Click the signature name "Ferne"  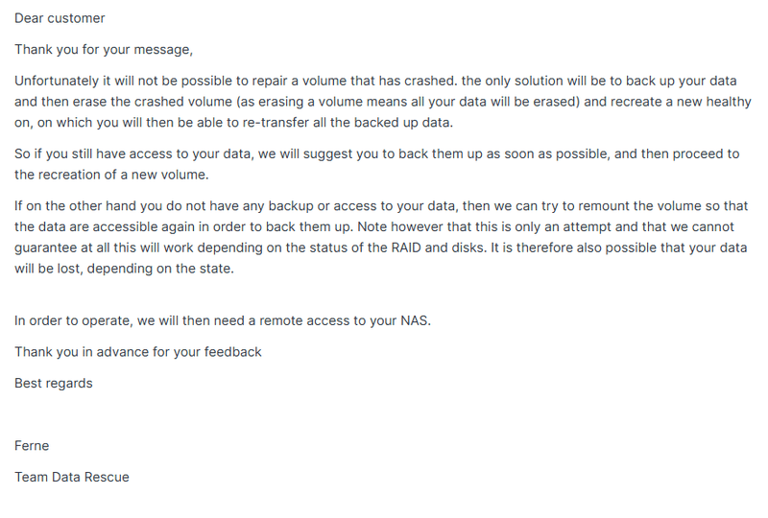(x=32, y=445)
